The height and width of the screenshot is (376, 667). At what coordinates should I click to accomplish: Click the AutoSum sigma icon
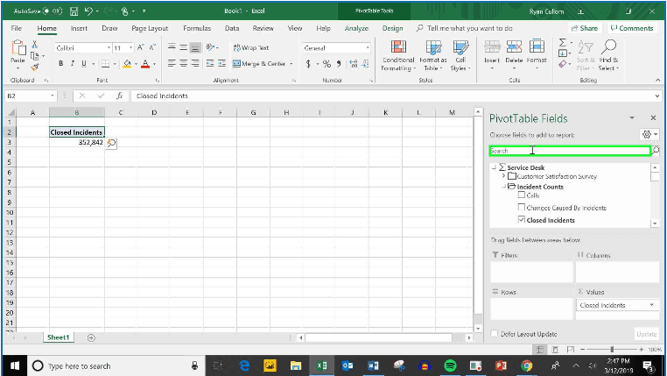pyautogui.click(x=562, y=43)
